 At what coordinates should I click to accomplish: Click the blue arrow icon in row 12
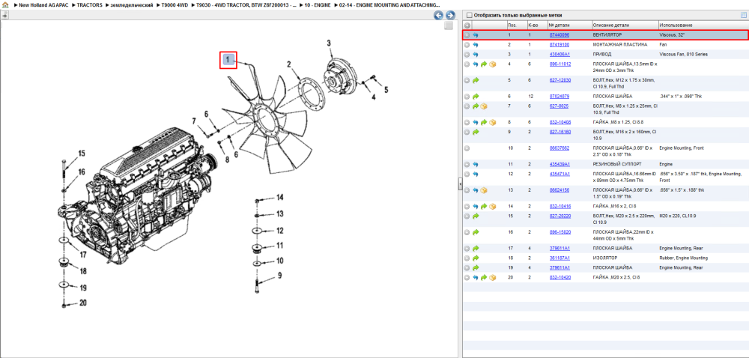click(x=476, y=175)
